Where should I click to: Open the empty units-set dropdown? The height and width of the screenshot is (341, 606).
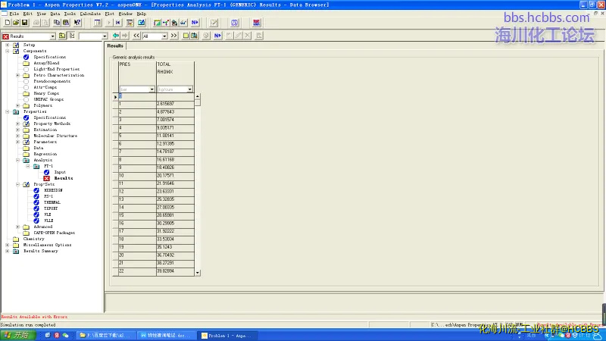[105, 36]
